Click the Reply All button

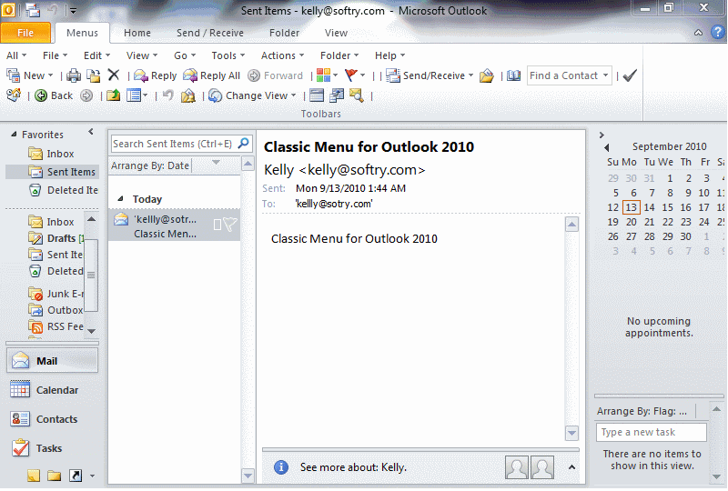[211, 75]
